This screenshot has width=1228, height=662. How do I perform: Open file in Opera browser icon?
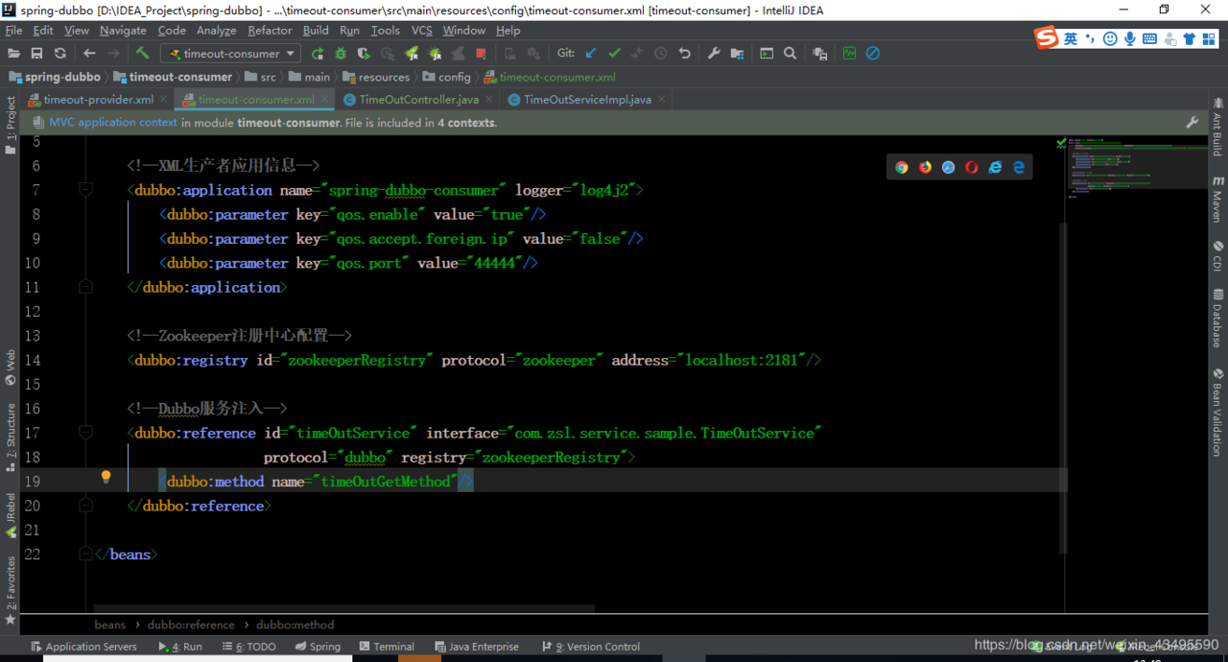(972, 167)
